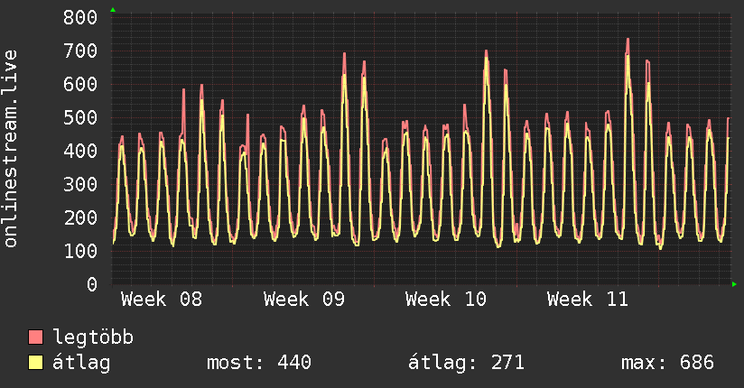744x388 pixels.
Task: Click the onlinestream.live vertical axis title
Action: pyautogui.click(x=12, y=150)
